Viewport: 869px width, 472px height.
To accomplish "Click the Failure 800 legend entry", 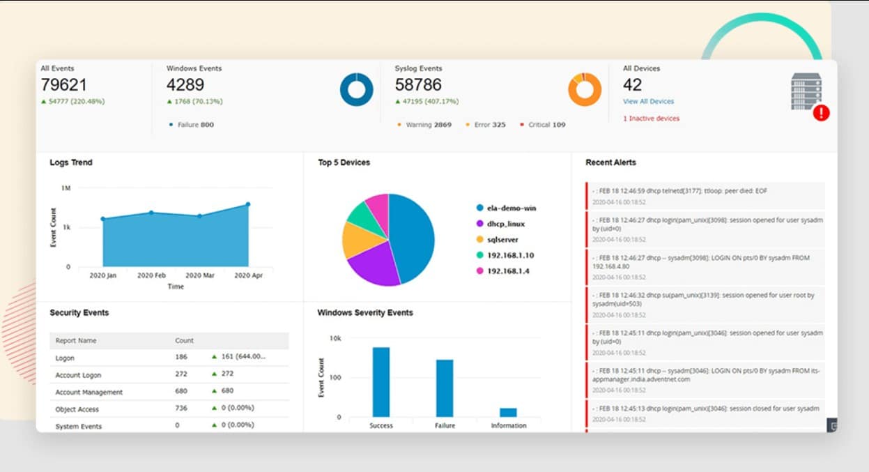I will click(192, 125).
